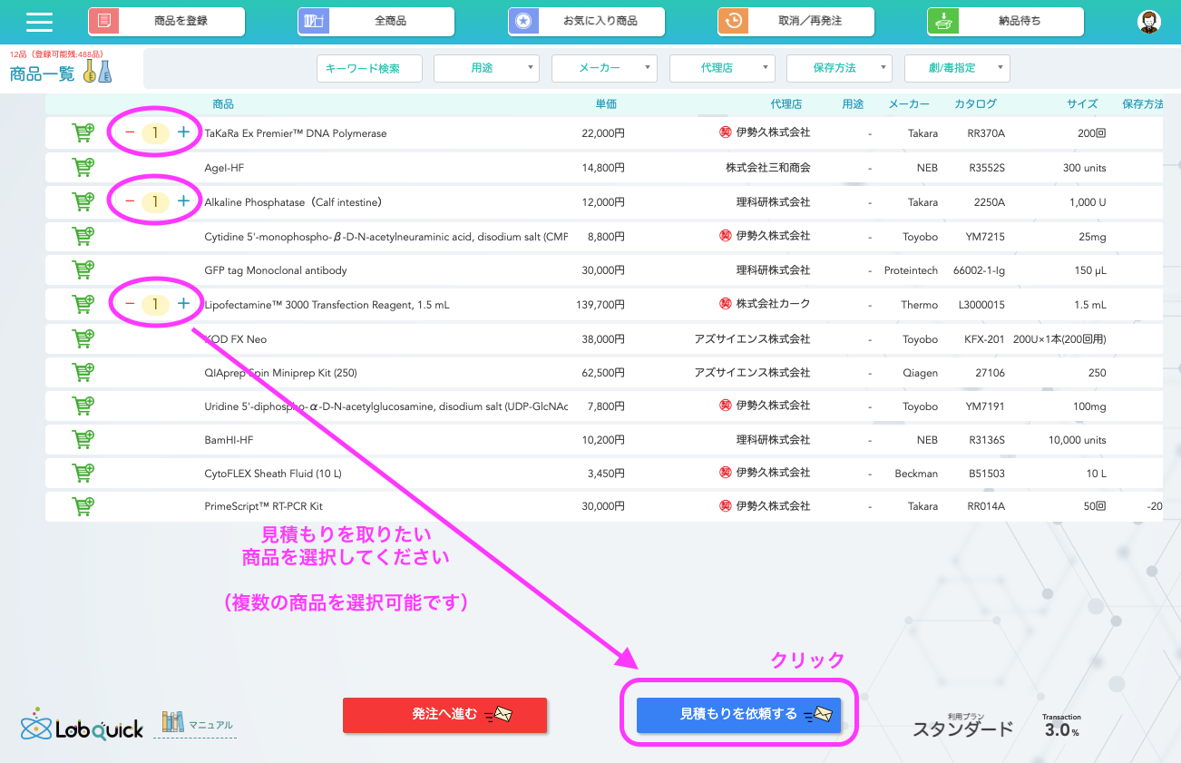Increase Lipofectamine 3000 quantity with plus

(183, 303)
